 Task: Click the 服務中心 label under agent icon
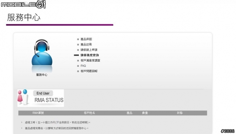click(42, 75)
